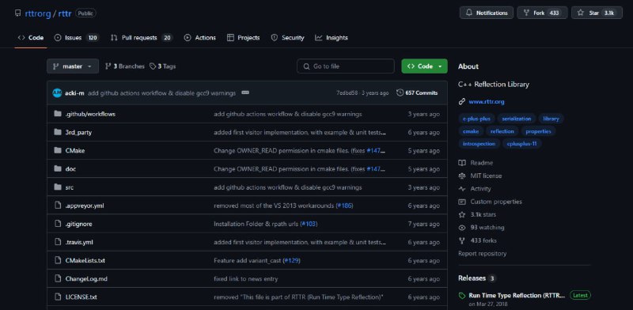This screenshot has height=310, width=633.
Task: Open the Run Time Type Reflection release
Action: [x=517, y=296]
